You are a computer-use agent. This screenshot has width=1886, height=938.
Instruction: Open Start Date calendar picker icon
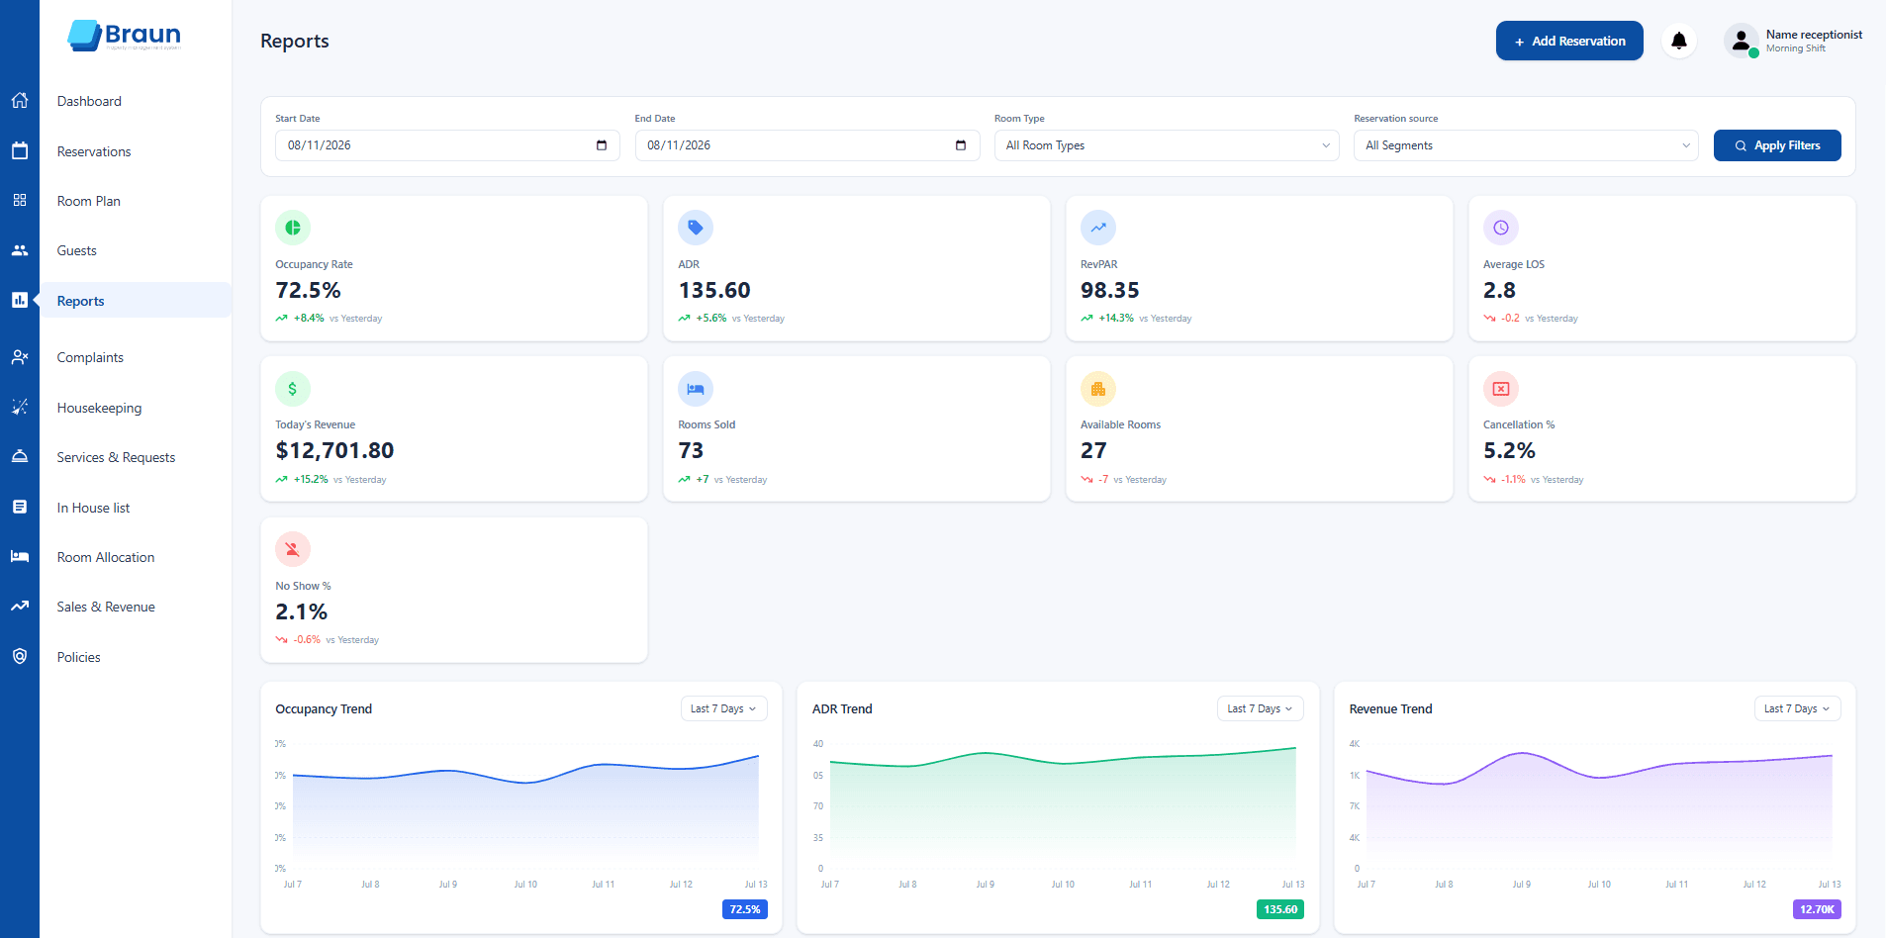(x=602, y=145)
